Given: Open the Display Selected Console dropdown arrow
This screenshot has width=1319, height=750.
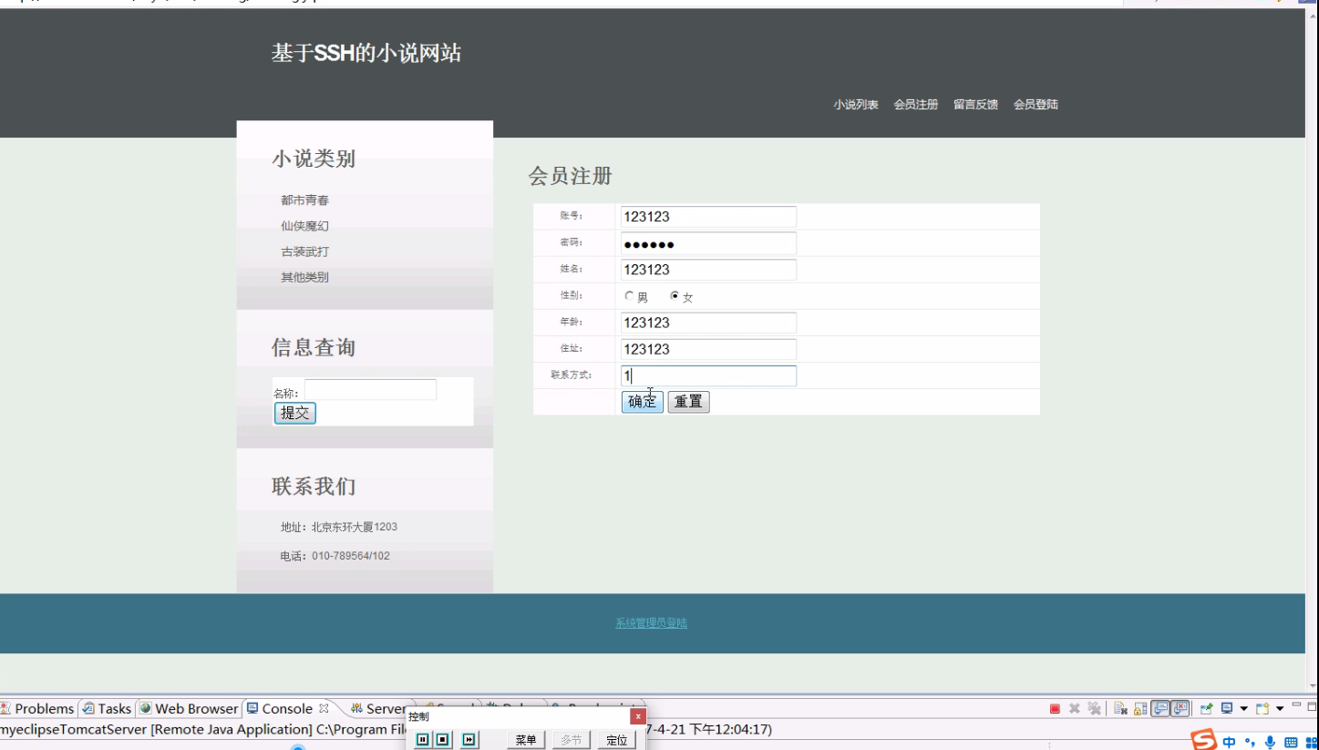Looking at the screenshot, I should pyautogui.click(x=1244, y=709).
